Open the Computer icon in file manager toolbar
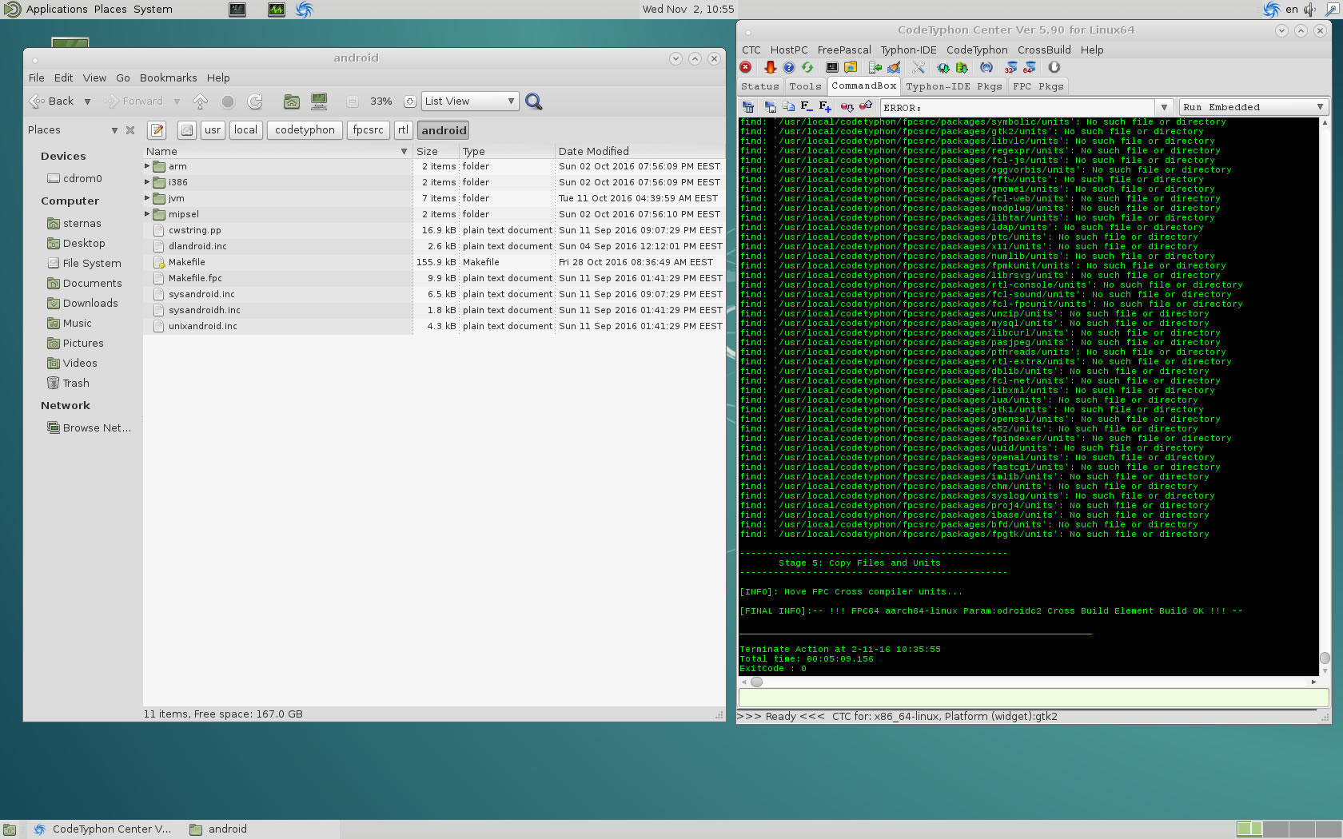 coord(319,101)
